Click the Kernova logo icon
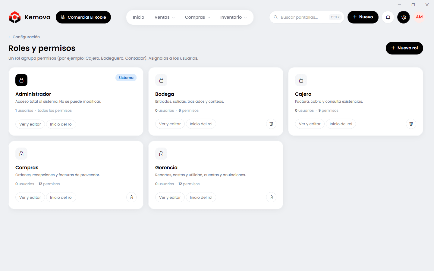This screenshot has height=271, width=434. (15, 17)
